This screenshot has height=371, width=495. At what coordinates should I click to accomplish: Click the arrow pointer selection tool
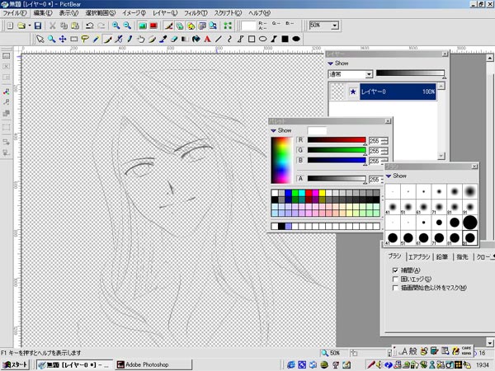click(x=39, y=39)
